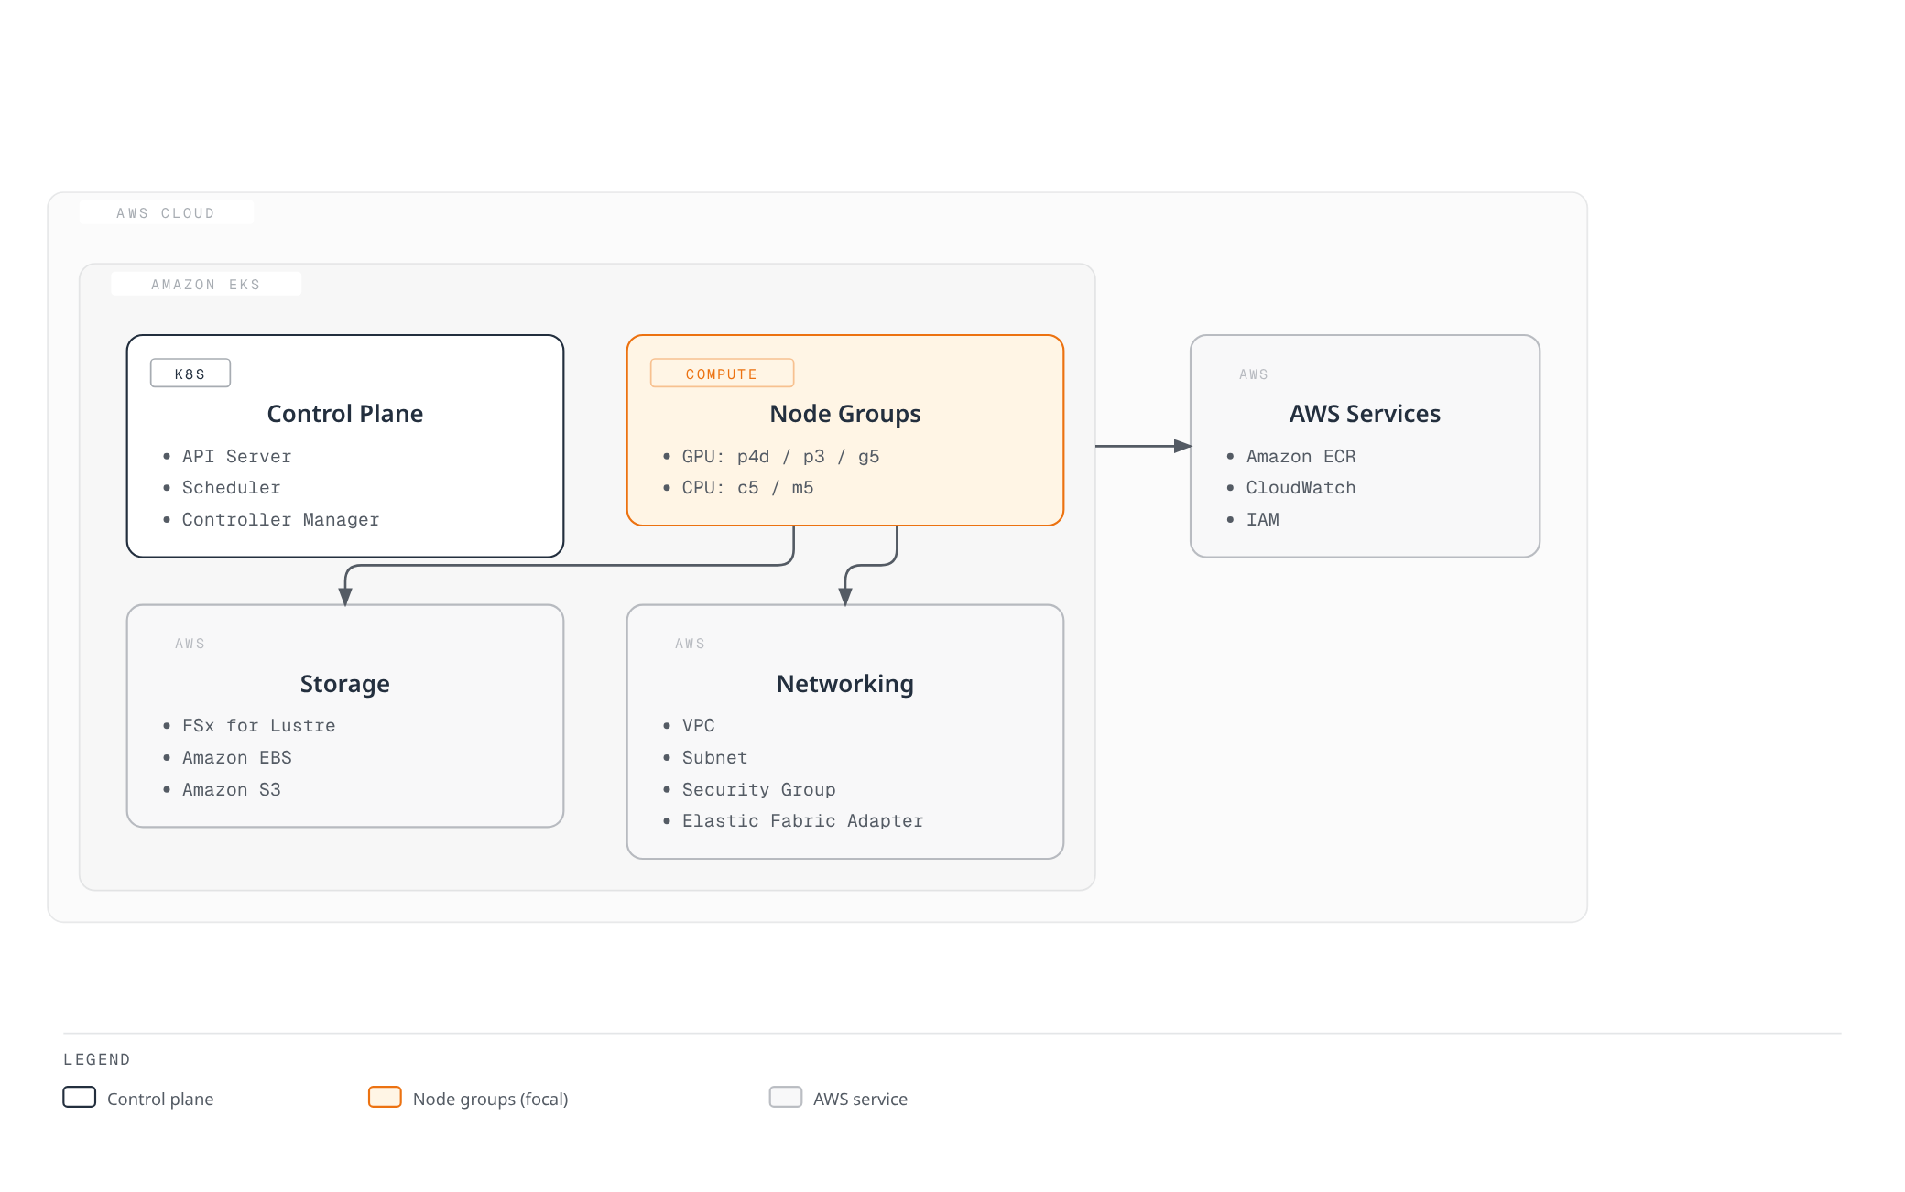Click the AWS tag in AWS Services box
This screenshot has width=1905, height=1192.
pos(1254,374)
